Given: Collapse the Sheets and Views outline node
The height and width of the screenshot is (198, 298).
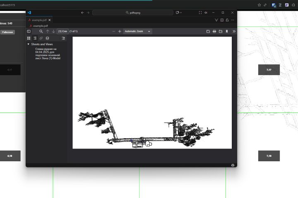Looking at the screenshot, I should [x=28, y=44].
